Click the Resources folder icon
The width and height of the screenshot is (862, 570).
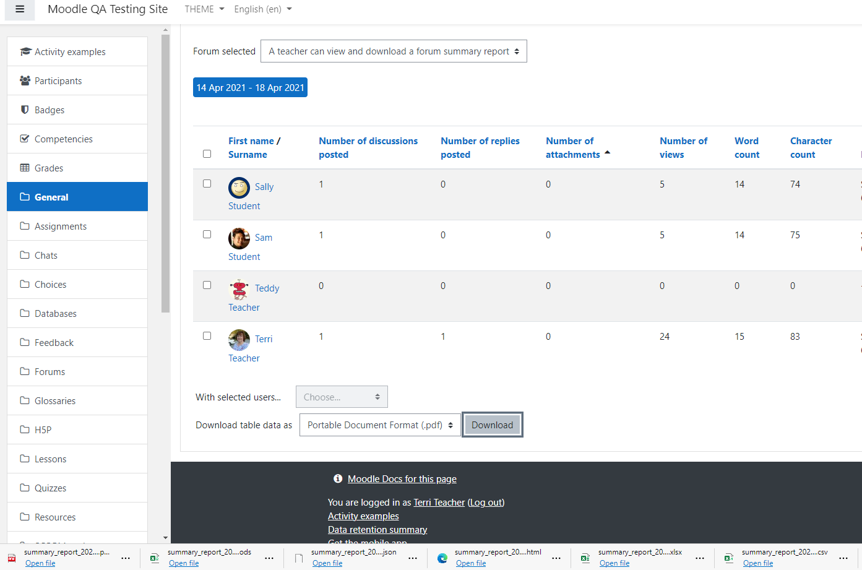[x=25, y=517]
